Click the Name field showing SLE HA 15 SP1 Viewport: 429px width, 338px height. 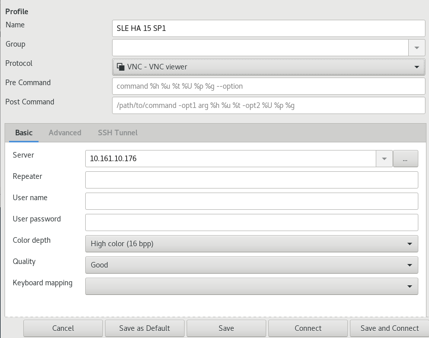(x=268, y=28)
